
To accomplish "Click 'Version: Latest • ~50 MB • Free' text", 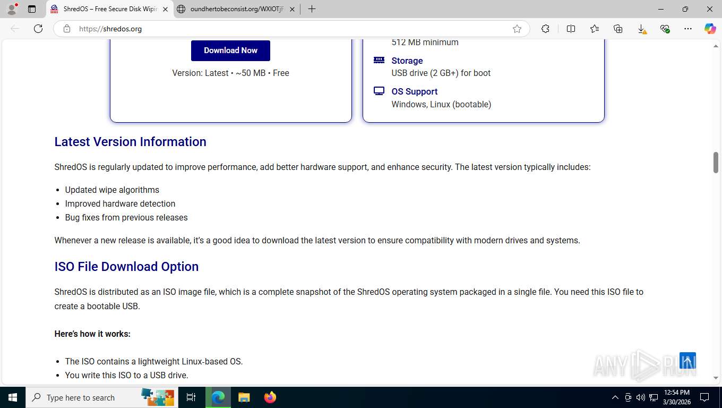I will (230, 73).
